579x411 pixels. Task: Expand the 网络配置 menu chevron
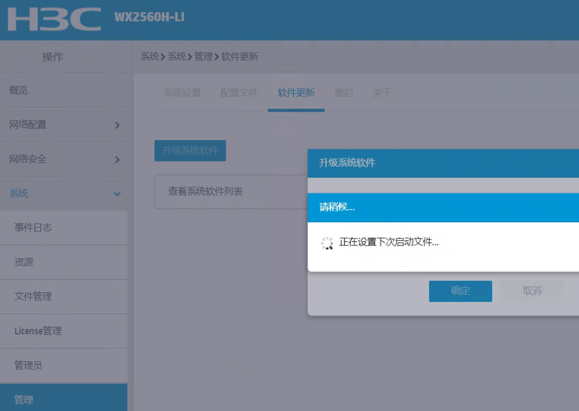pos(117,125)
